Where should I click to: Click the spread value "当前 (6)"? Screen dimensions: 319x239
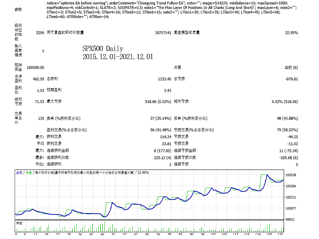tap(291, 68)
